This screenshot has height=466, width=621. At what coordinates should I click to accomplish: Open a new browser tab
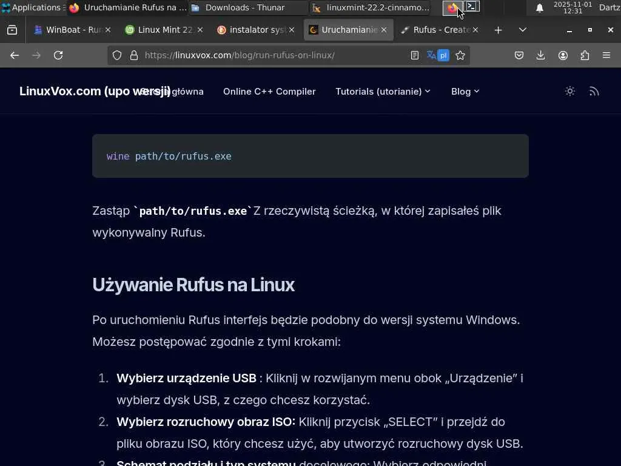coord(498,30)
